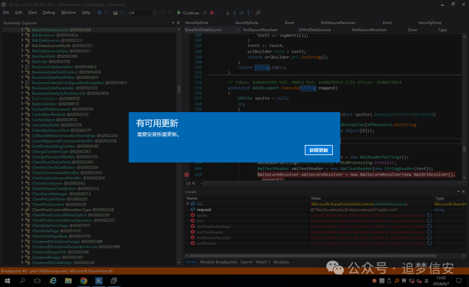Image resolution: width=469 pixels, height=287 pixels.
Task: Open the Debug menu
Action: click(x=49, y=13)
